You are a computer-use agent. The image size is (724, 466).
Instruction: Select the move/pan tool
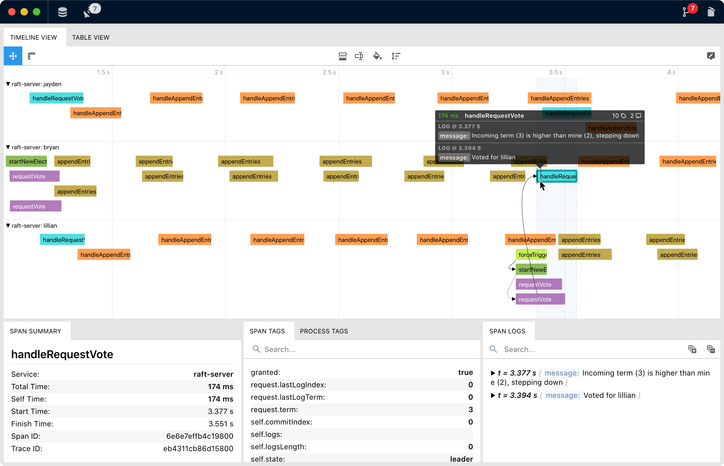13,56
